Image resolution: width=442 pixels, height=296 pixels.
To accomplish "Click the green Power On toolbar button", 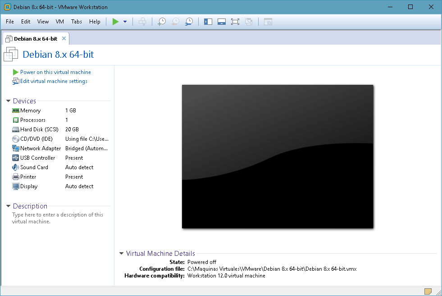I will pyautogui.click(x=116, y=22).
